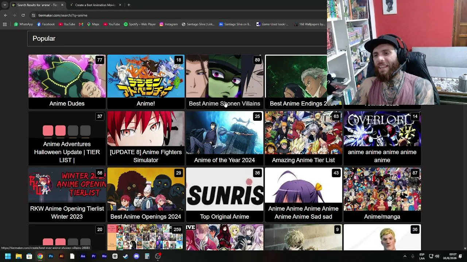Open Discord from the taskbar
467x262 pixels.
[136, 256]
